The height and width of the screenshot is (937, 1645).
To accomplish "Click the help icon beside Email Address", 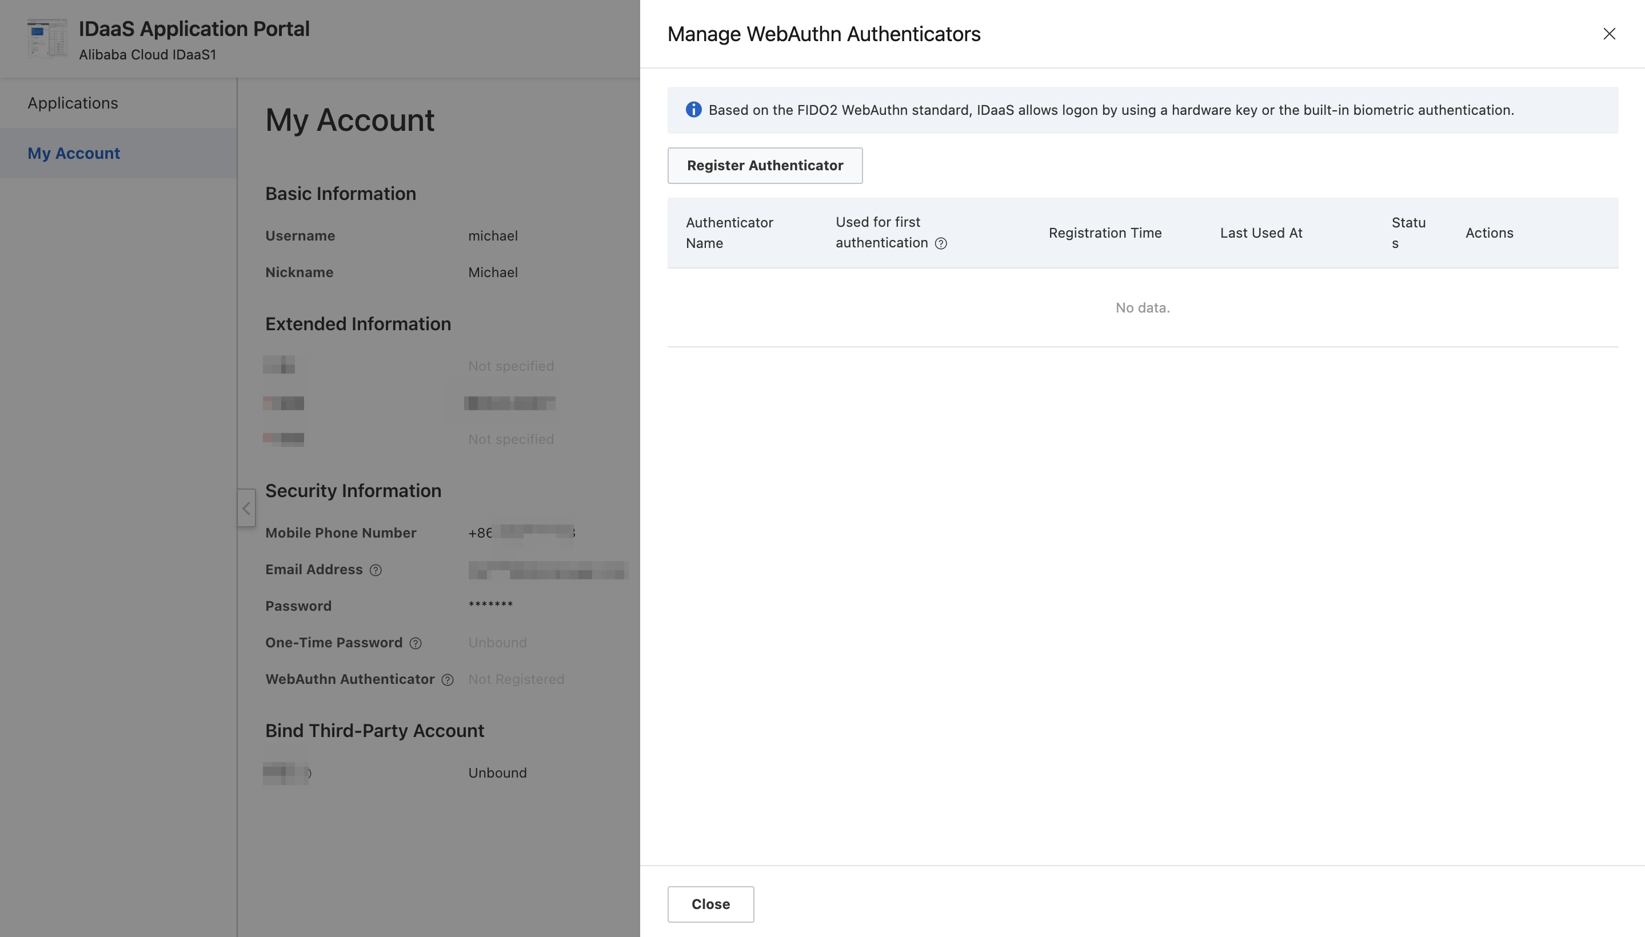I will point(376,570).
